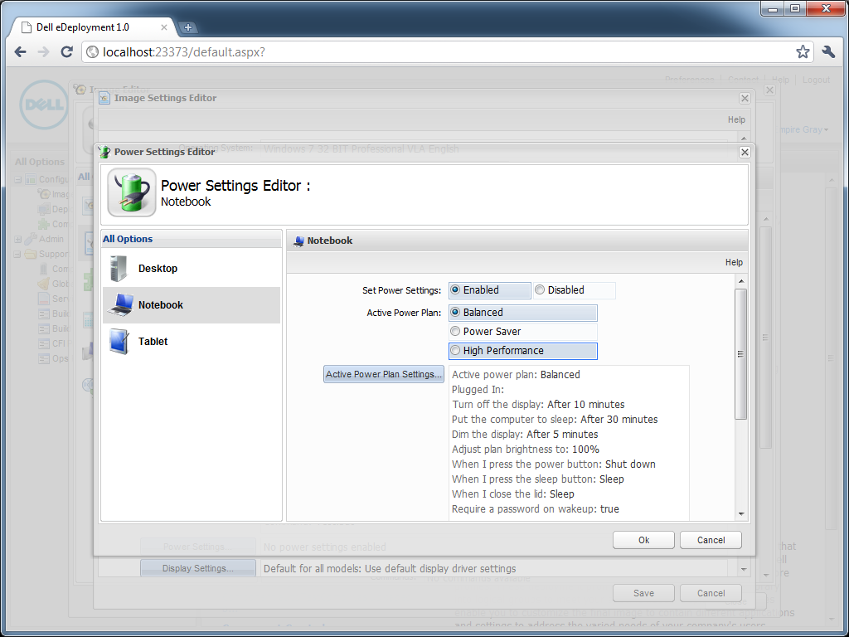The height and width of the screenshot is (637, 849).
Task: Switch to the Desktop option
Action: 192,269
